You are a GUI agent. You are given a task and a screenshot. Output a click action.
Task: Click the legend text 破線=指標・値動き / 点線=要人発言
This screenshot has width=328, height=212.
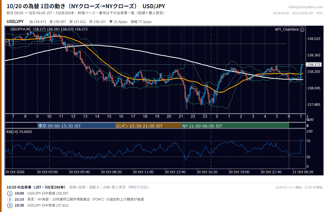click(x=109, y=187)
